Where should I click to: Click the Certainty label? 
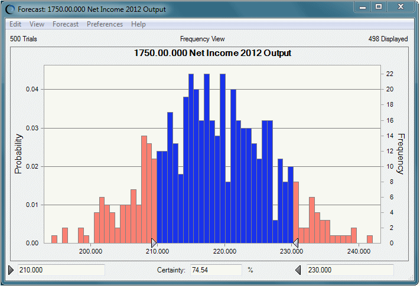click(171, 270)
